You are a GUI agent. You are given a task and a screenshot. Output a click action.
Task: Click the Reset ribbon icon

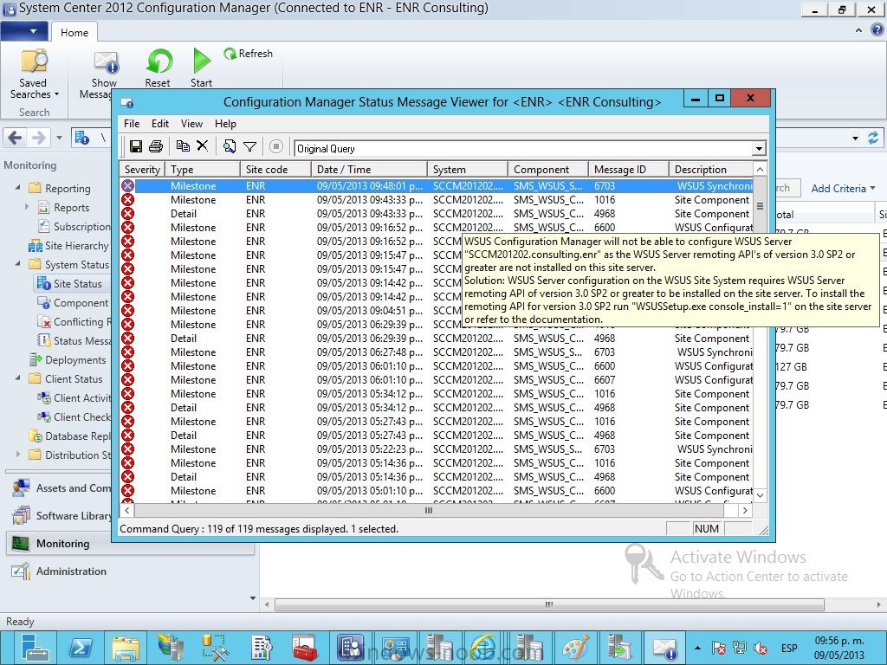(x=159, y=68)
